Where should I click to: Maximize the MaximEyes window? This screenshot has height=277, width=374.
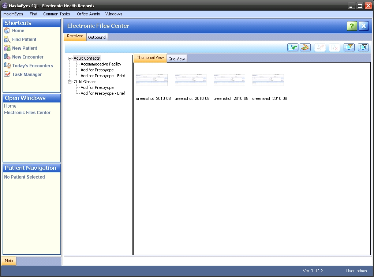point(360,6)
